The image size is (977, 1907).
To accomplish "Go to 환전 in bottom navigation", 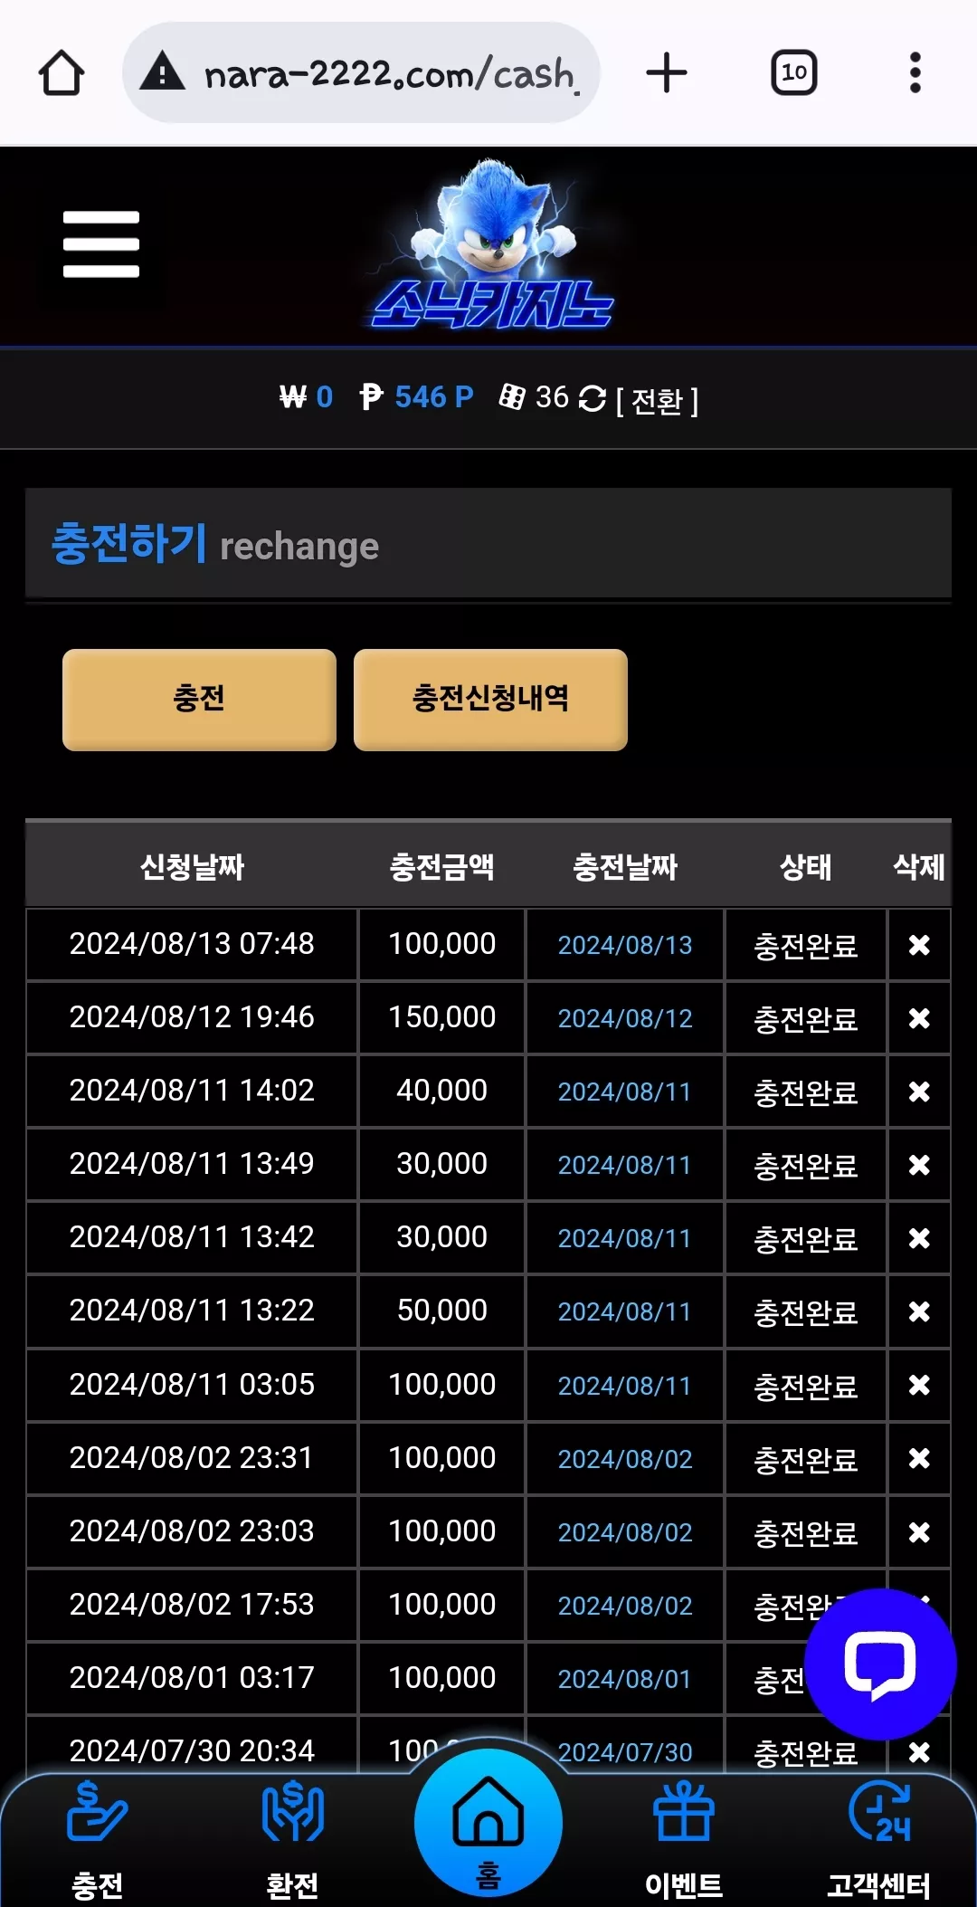I will point(292,1837).
